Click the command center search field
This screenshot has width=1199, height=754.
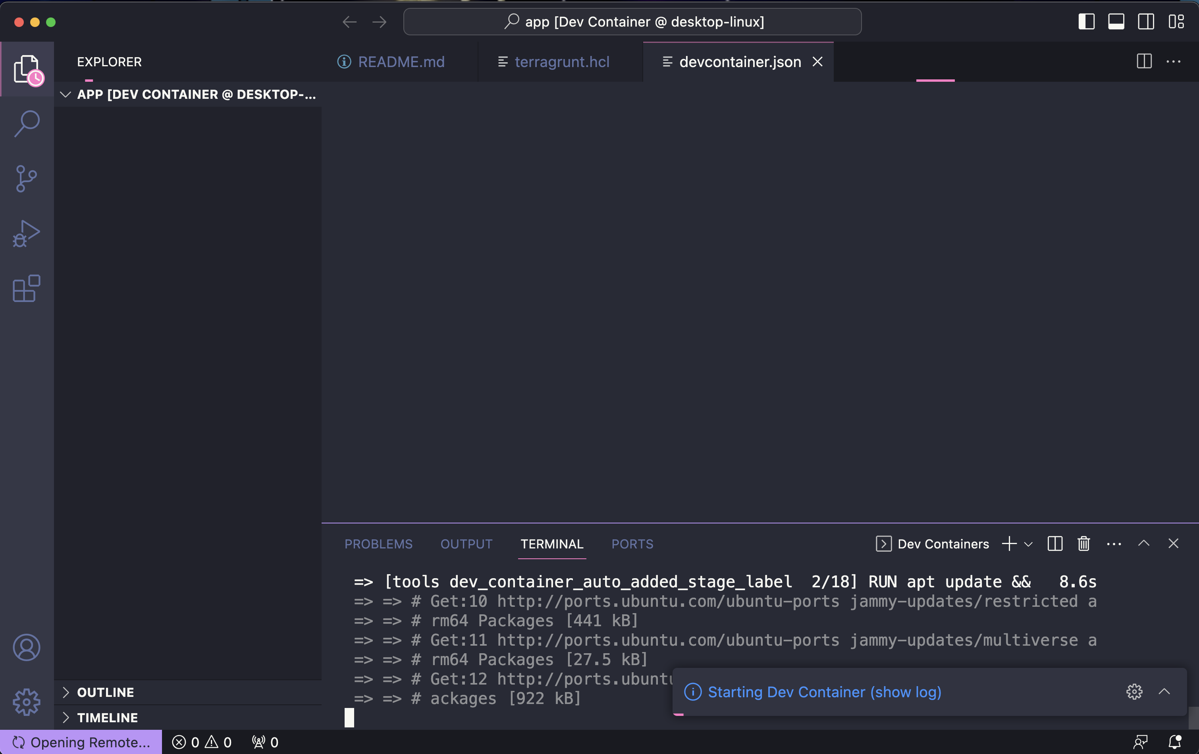pyautogui.click(x=632, y=22)
